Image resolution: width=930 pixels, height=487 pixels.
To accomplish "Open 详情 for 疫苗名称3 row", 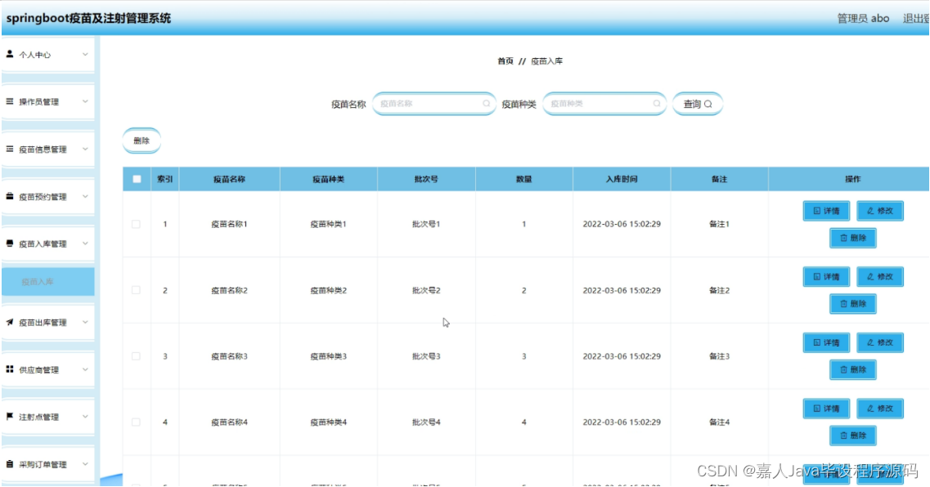I will click(826, 342).
